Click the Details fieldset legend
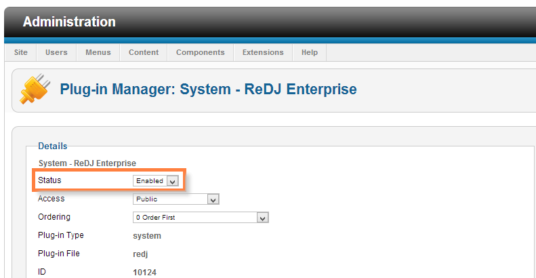Screen dimensions: 536x278 (x=53, y=146)
